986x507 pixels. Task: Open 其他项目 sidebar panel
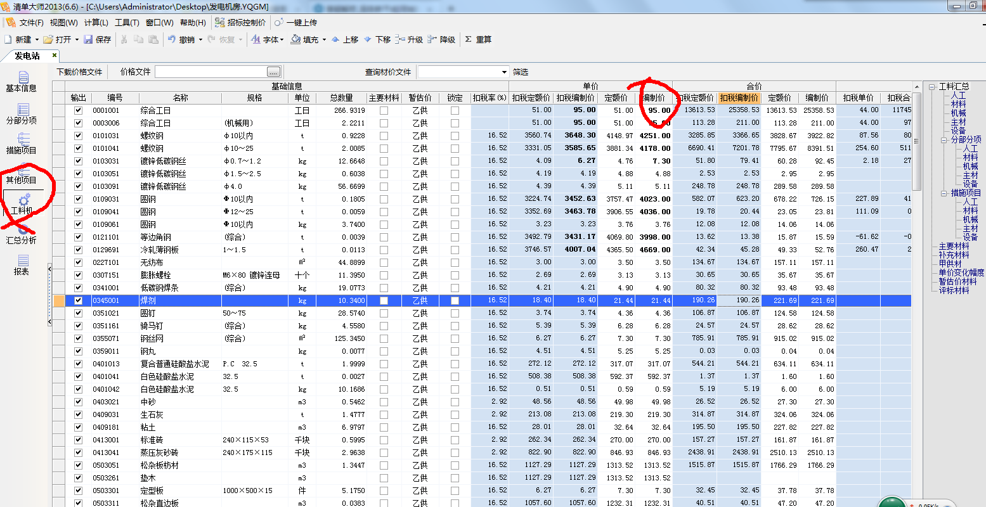22,174
